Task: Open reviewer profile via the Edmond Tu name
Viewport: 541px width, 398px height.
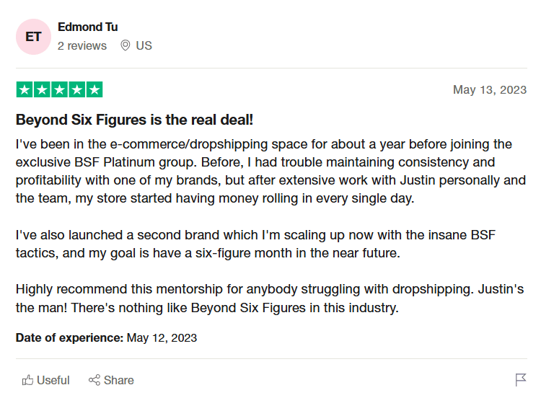Action: click(x=87, y=27)
